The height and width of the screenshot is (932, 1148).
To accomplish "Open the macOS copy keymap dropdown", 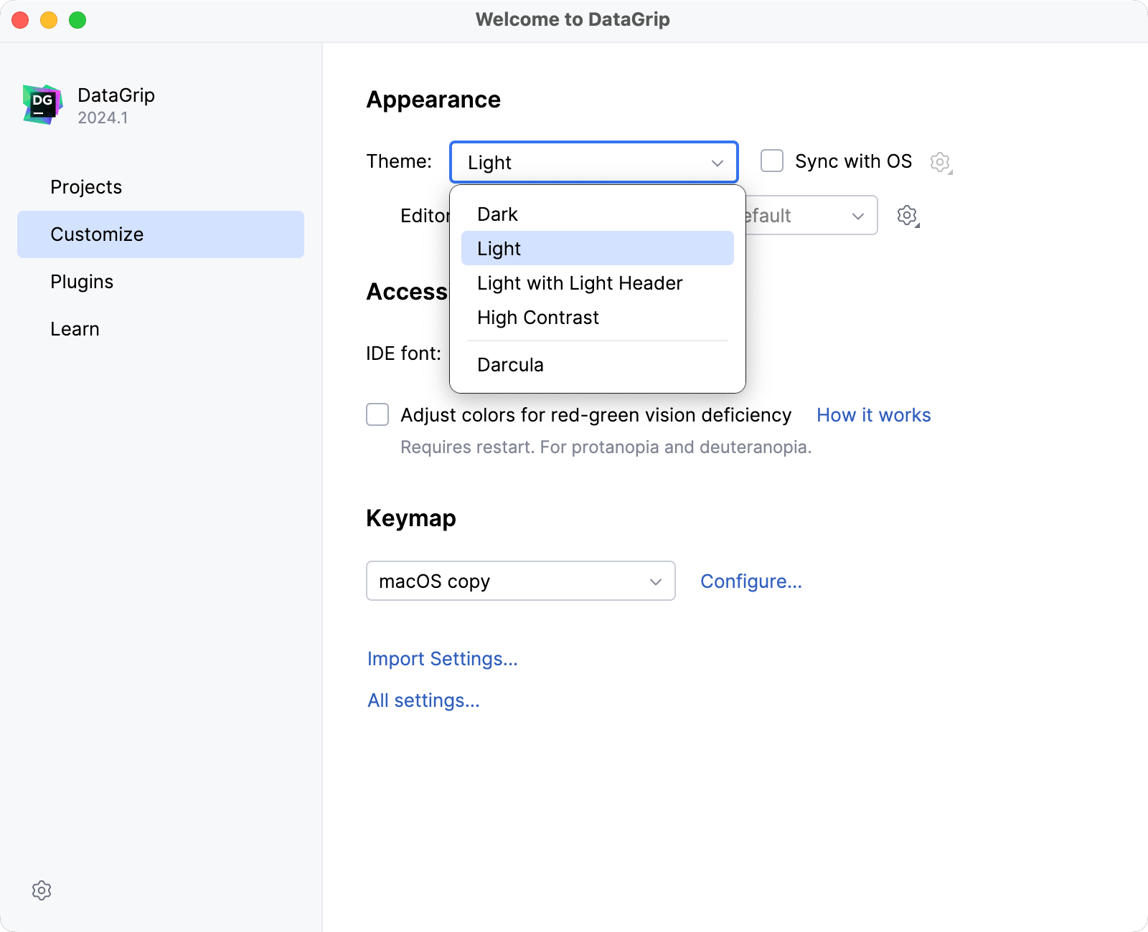I will tap(520, 581).
